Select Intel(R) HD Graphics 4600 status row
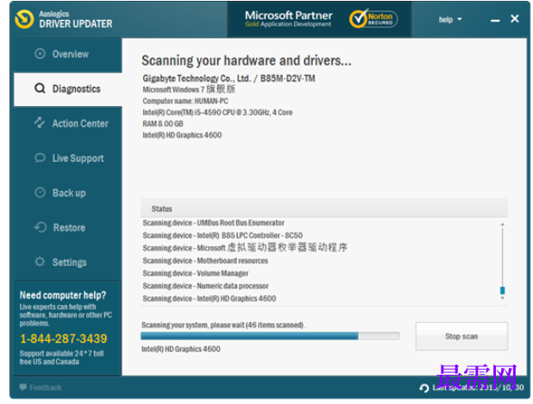Screen dimensions: 533x404 [x=210, y=298]
